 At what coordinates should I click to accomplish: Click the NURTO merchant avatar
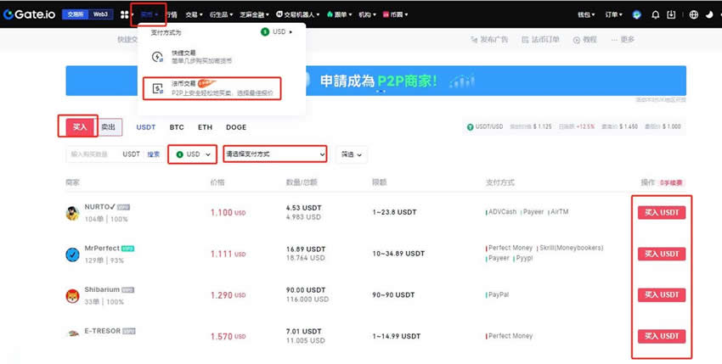click(x=72, y=212)
